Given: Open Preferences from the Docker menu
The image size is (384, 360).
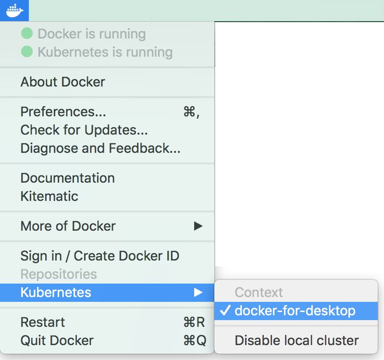Looking at the screenshot, I should click(107, 112).
